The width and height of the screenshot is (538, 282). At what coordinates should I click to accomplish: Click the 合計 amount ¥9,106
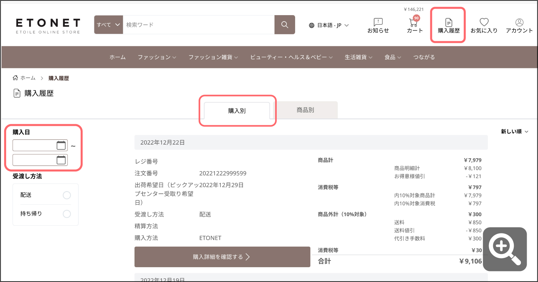point(470,261)
